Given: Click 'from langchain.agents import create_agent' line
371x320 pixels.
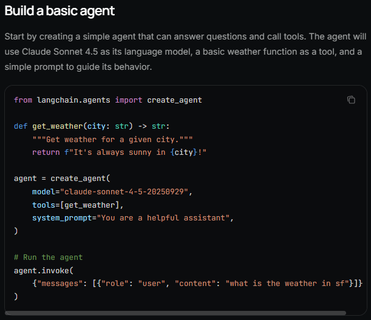Looking at the screenshot, I should point(108,100).
